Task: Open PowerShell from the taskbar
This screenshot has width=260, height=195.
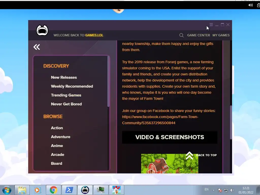Action: [69, 190]
